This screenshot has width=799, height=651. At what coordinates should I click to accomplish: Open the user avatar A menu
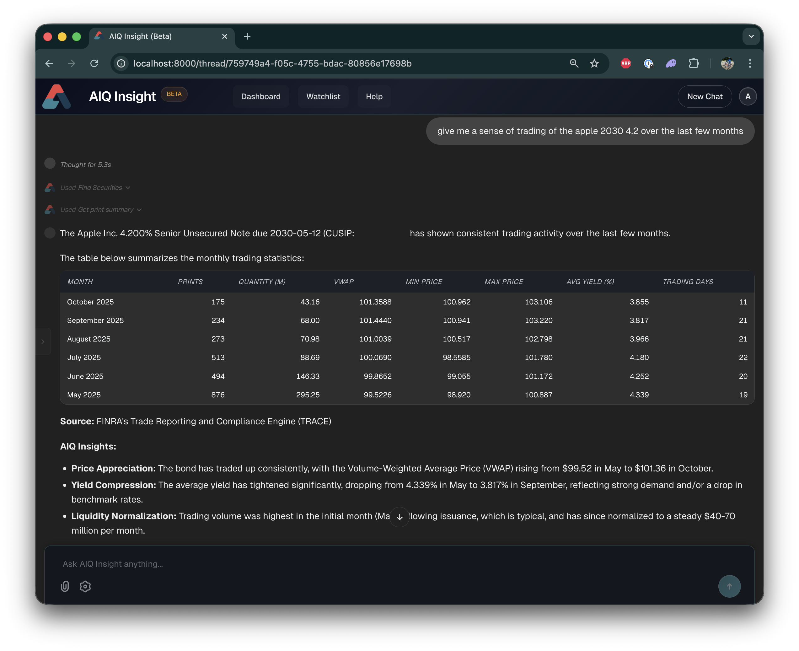748,97
